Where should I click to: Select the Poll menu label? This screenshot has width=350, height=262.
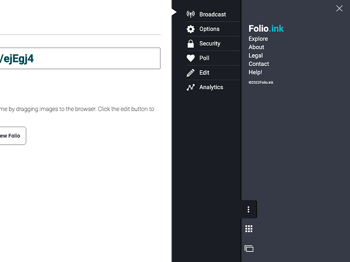pos(204,58)
